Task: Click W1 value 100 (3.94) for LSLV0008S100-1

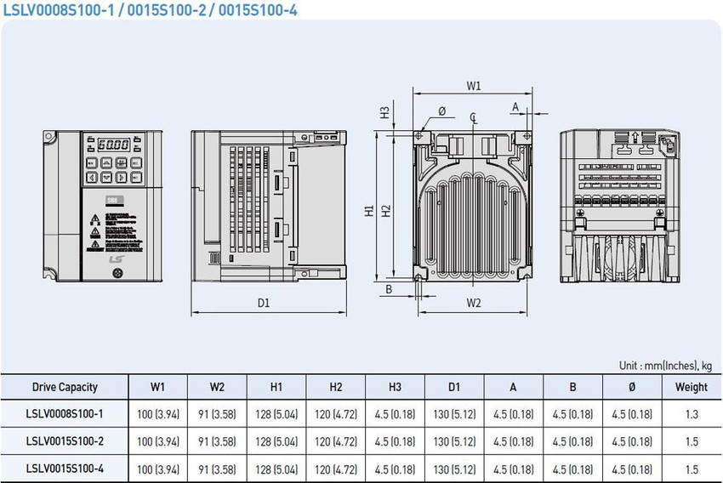Action: [x=157, y=414]
